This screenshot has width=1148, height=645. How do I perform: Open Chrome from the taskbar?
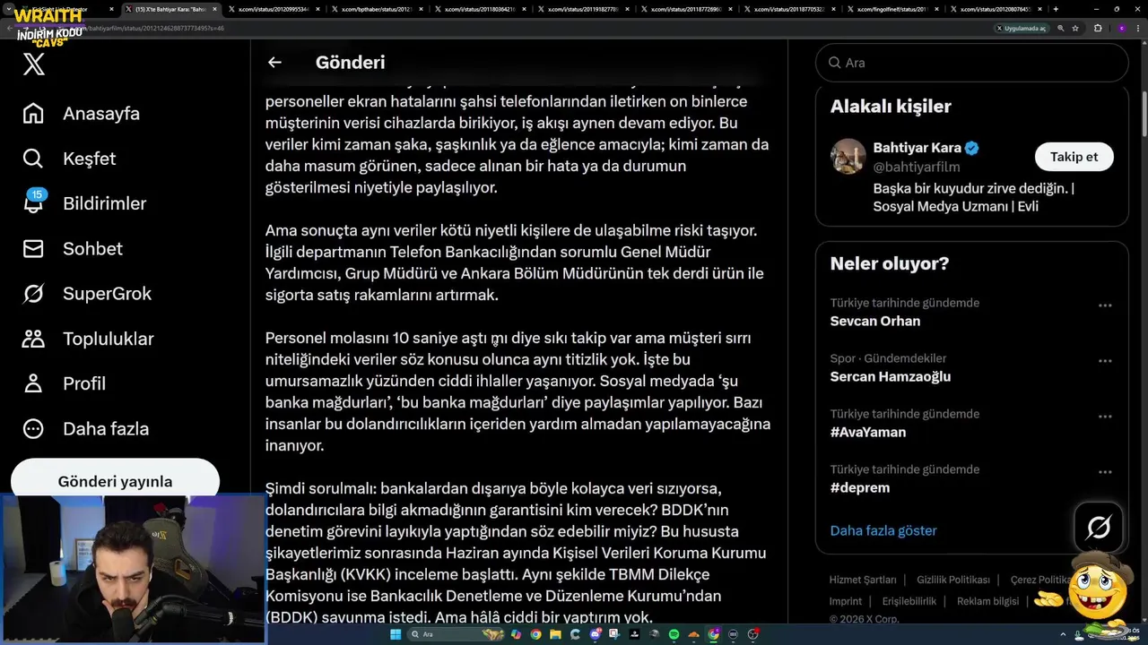[x=535, y=634]
